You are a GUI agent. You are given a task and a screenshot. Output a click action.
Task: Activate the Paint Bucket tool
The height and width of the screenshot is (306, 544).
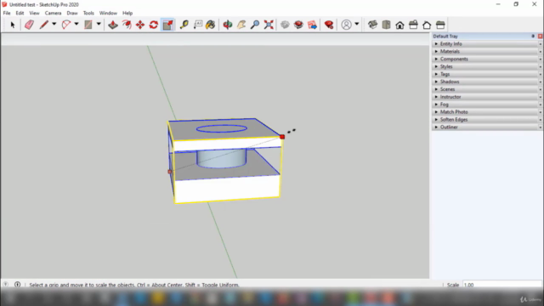[211, 25]
